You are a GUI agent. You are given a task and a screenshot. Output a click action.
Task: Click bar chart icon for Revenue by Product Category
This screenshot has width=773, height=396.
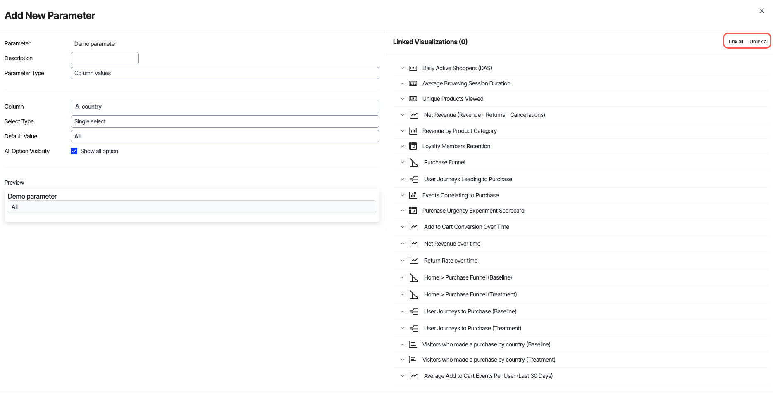click(413, 131)
